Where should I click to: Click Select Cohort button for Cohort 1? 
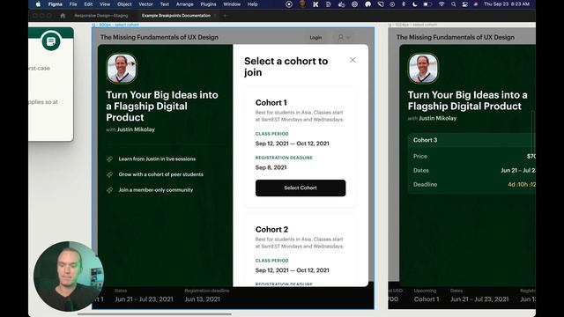click(x=301, y=188)
